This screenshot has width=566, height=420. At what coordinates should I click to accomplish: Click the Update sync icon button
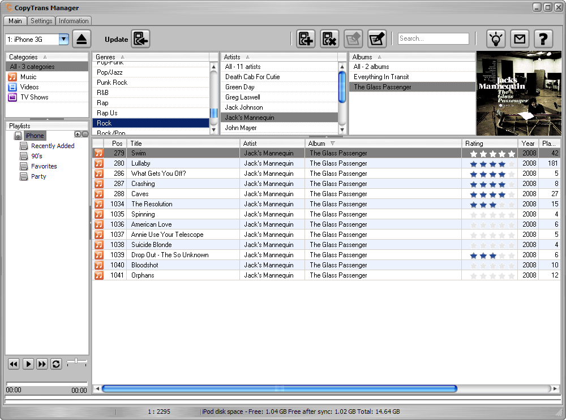140,39
